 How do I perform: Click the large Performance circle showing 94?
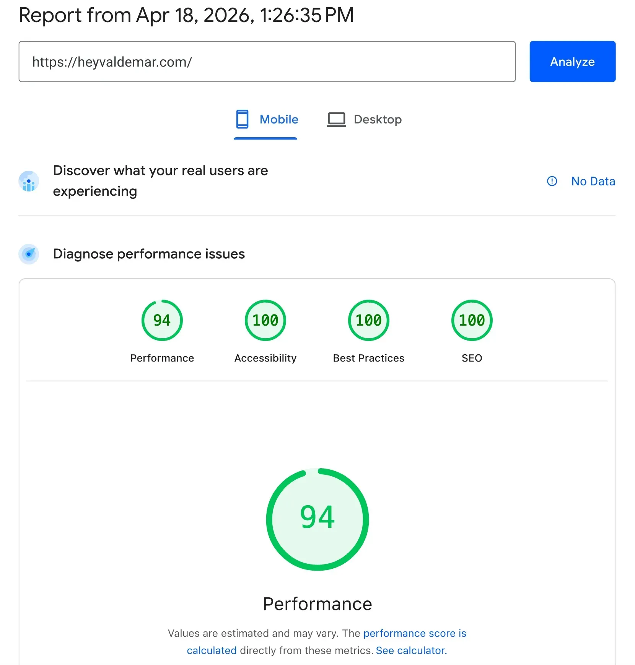pyautogui.click(x=317, y=519)
